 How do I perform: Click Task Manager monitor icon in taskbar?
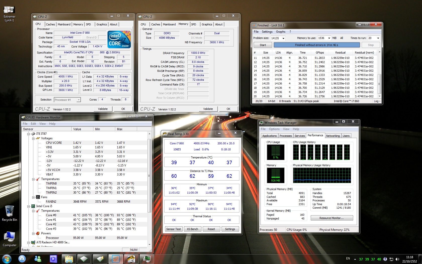pos(147,259)
